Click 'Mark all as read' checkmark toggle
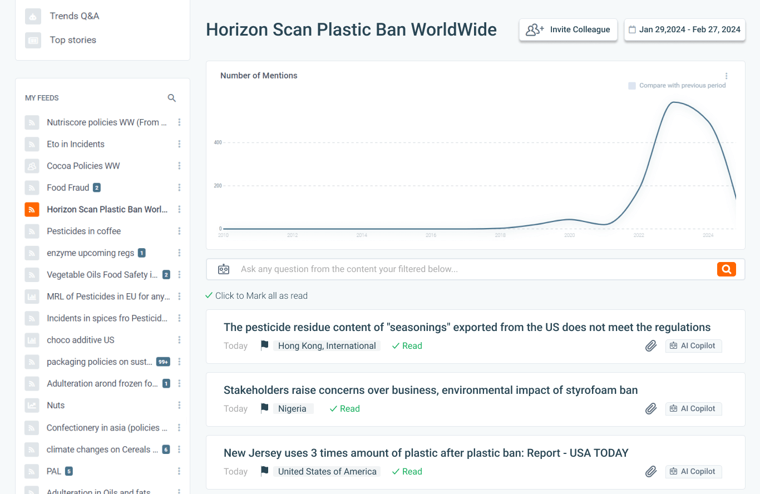Screen dimensions: 760x494 tap(209, 295)
